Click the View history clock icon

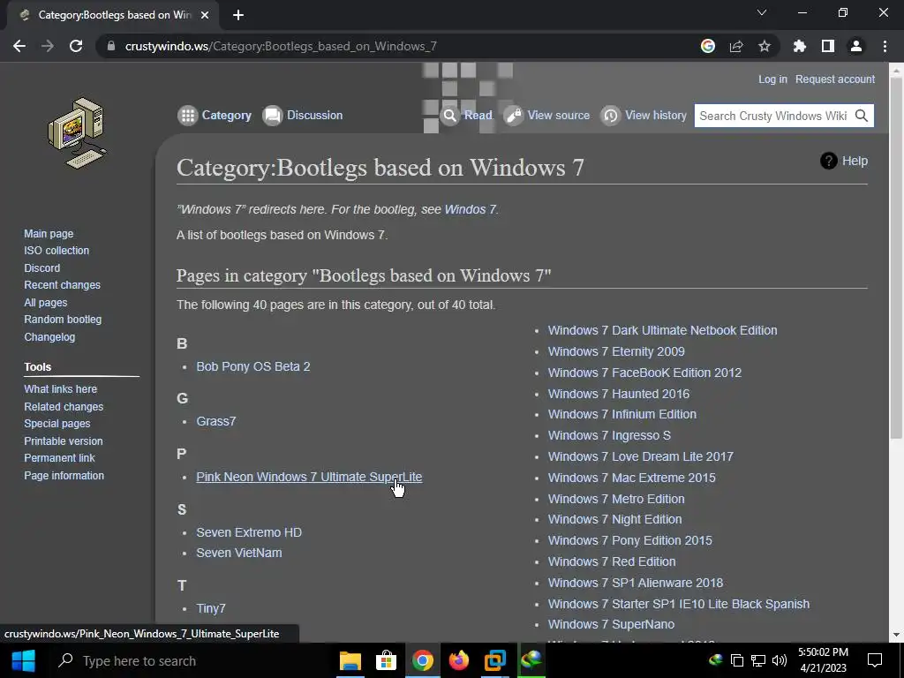pyautogui.click(x=611, y=116)
